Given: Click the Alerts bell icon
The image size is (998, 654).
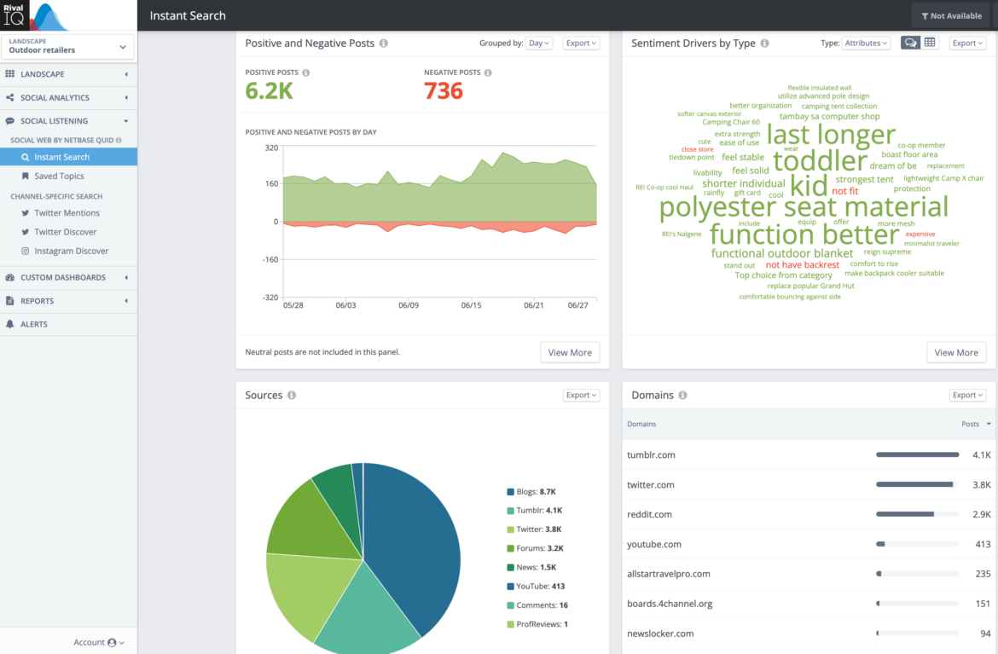Looking at the screenshot, I should (9, 324).
